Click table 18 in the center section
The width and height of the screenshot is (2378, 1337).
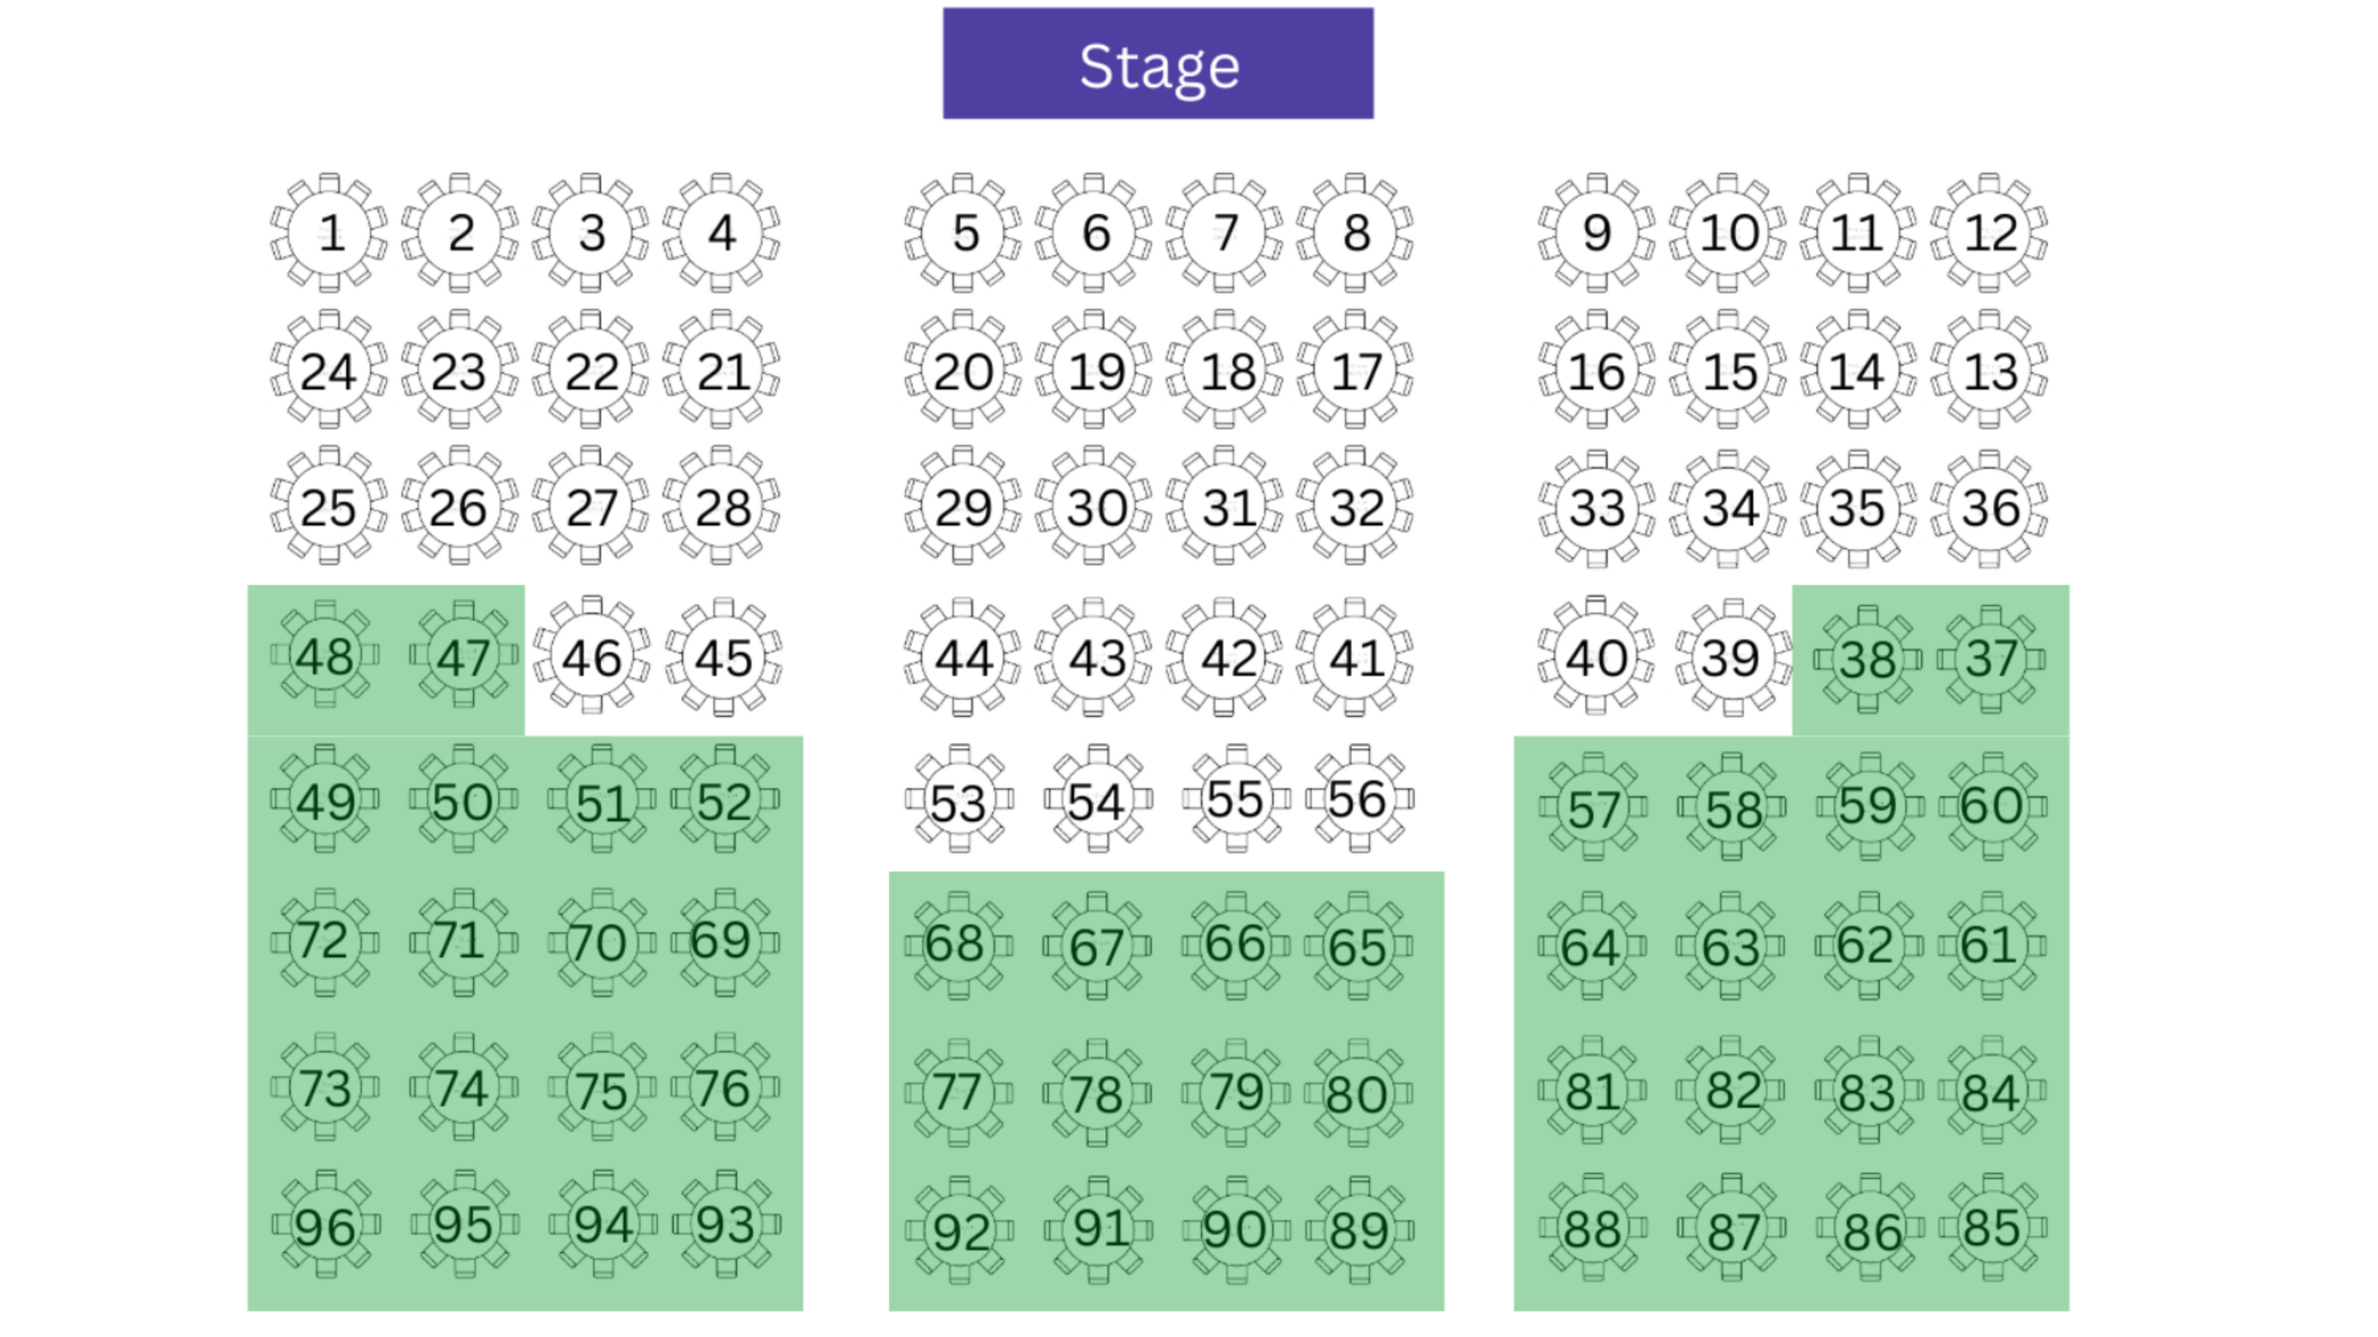[1226, 371]
